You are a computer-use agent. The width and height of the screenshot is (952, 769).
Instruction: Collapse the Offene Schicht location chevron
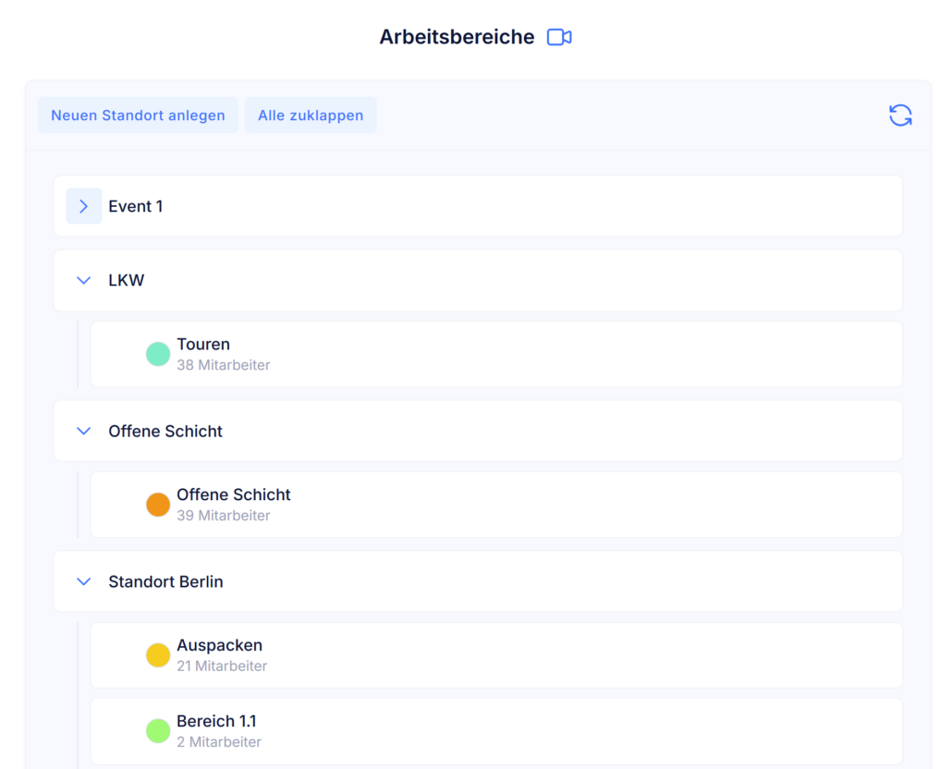84,431
